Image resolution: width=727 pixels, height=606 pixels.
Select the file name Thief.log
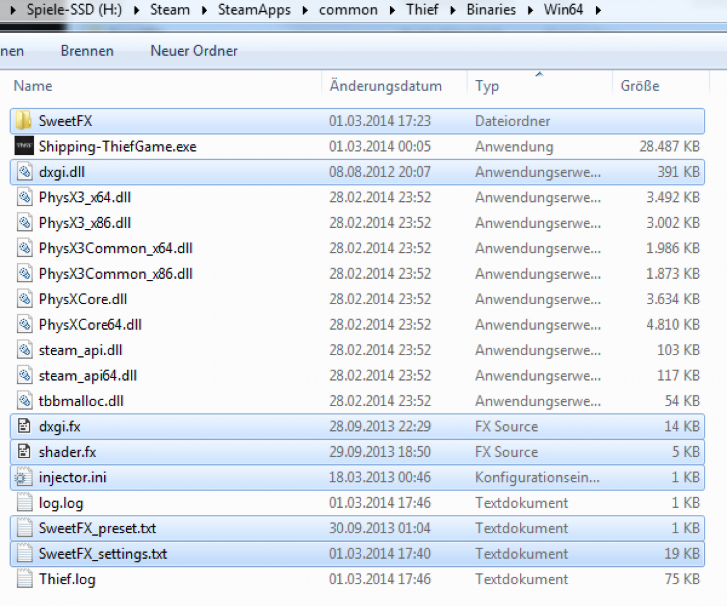67,579
